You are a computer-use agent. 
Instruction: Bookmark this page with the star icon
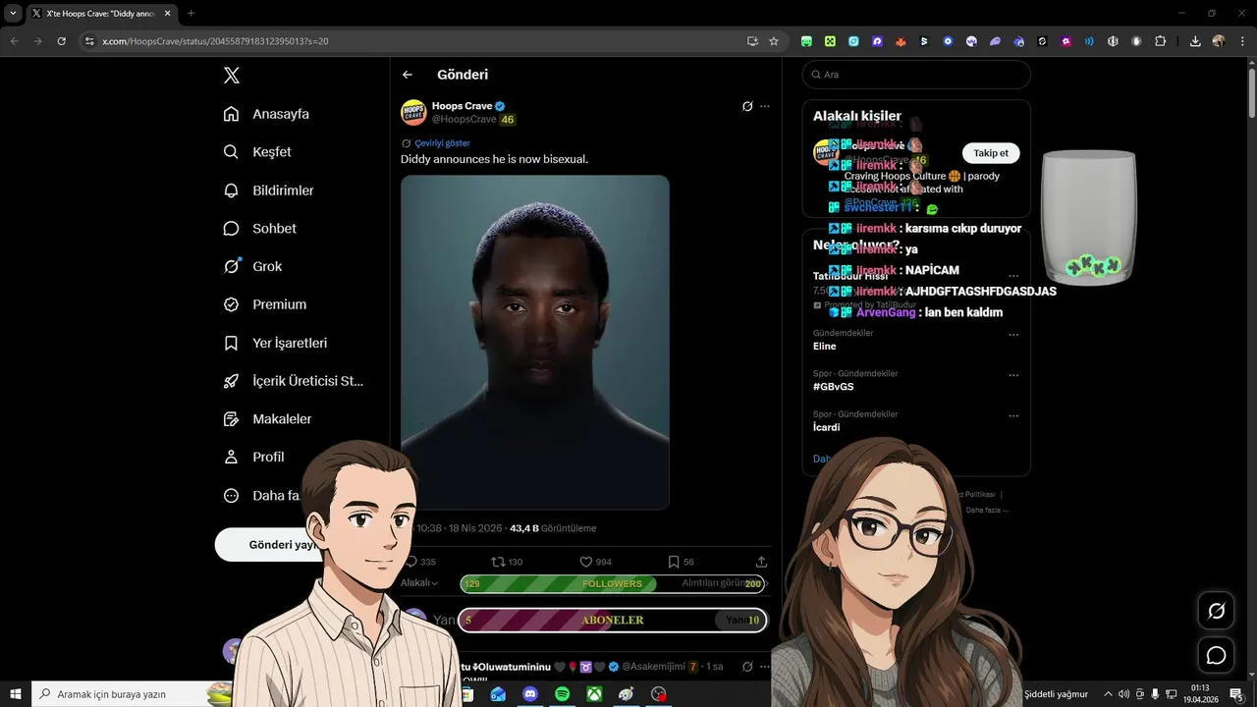774,41
